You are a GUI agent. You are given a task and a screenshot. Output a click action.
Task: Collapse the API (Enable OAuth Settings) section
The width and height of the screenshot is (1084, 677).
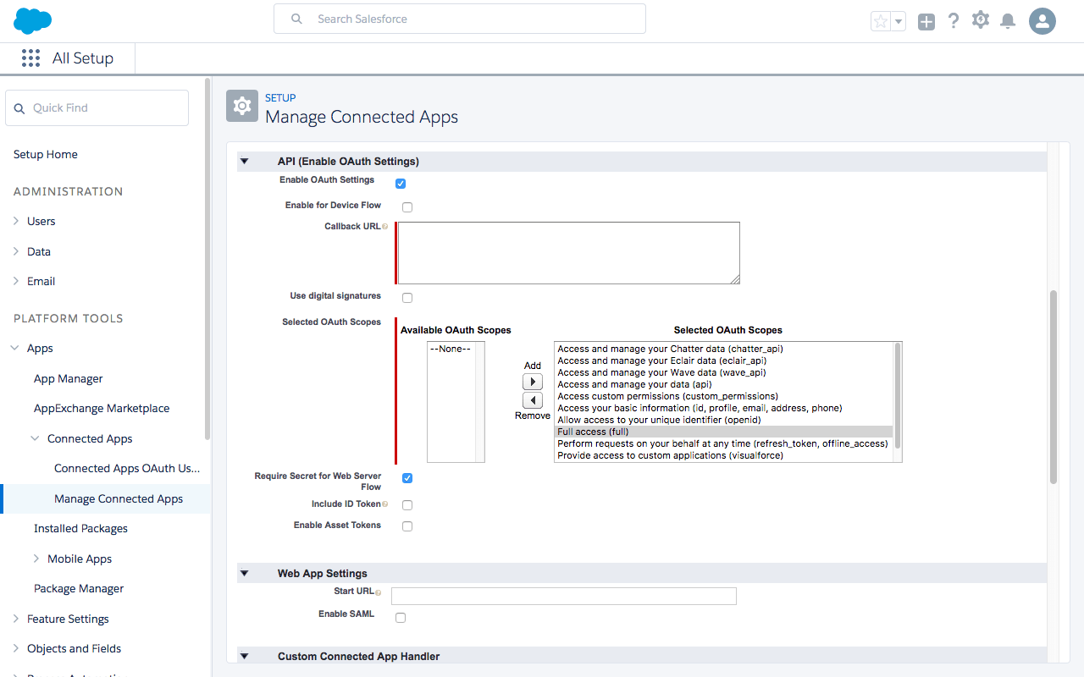click(244, 161)
